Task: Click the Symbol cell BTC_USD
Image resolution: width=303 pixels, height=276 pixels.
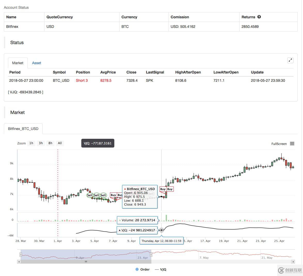Action: coord(61,80)
